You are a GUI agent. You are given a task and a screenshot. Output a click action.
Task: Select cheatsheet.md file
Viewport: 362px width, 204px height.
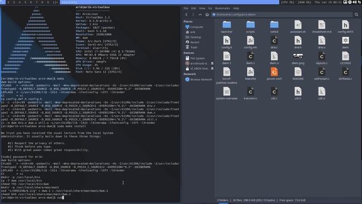pos(322,27)
